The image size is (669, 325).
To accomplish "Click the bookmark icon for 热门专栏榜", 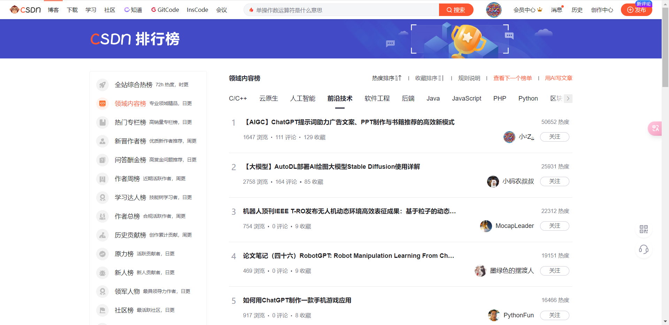I will [x=102, y=122].
